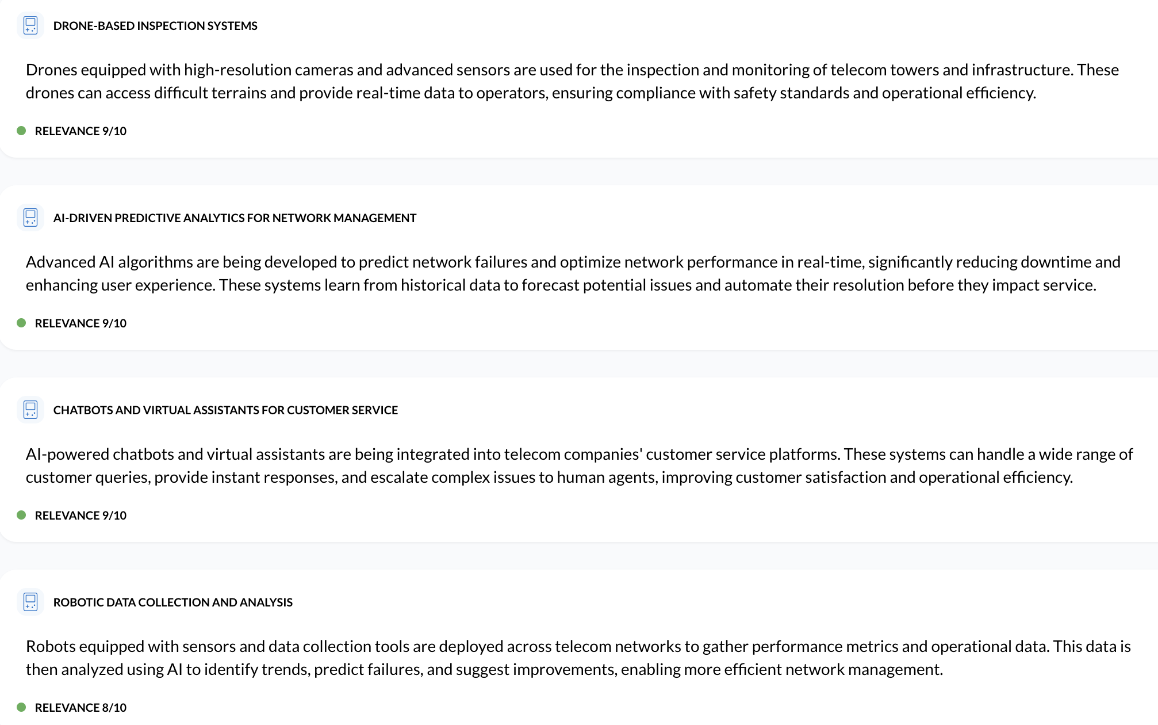Click the green dot under Drone-Based Inspection description
This screenshot has height=725, width=1158.
(22, 131)
